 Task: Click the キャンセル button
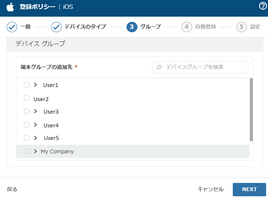pyautogui.click(x=211, y=189)
